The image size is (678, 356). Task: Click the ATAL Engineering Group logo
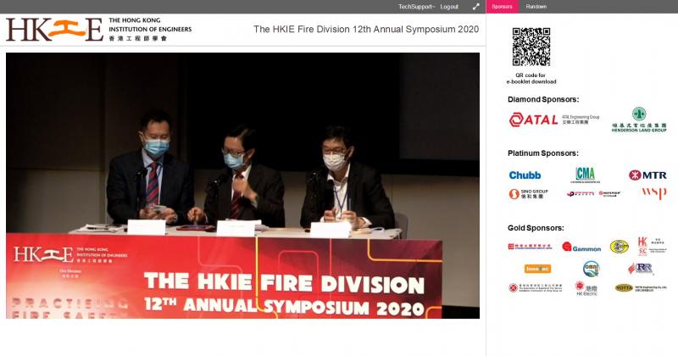pos(554,120)
